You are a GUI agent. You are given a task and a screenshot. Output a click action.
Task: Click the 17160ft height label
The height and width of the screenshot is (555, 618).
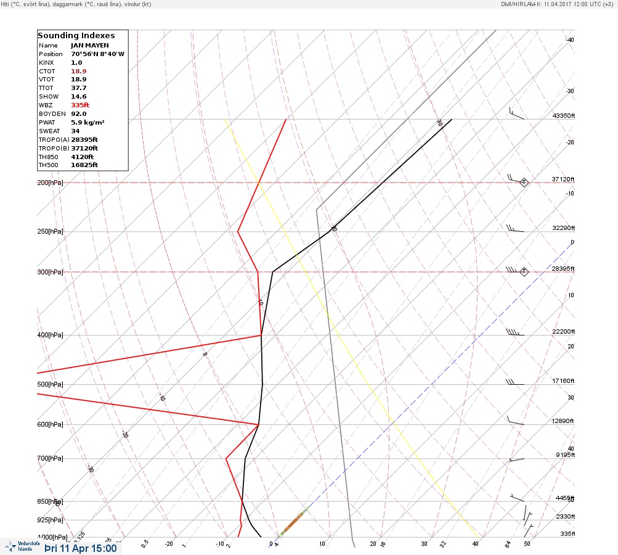[564, 380]
